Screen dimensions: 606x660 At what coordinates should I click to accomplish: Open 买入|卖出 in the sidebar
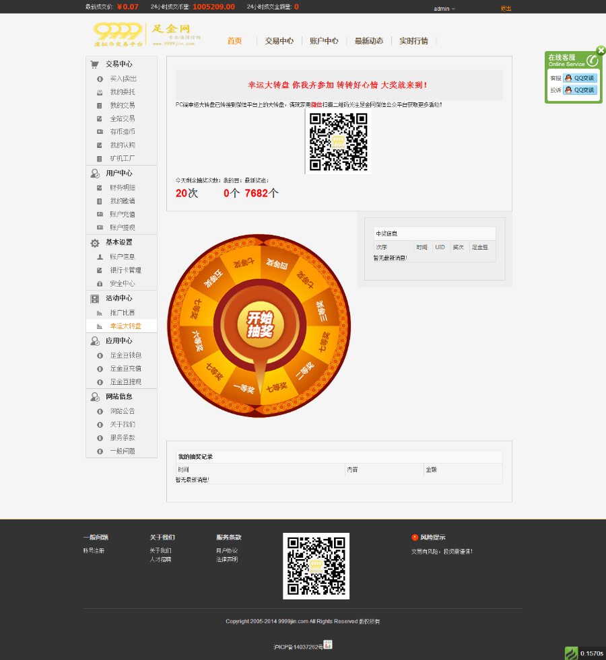123,79
